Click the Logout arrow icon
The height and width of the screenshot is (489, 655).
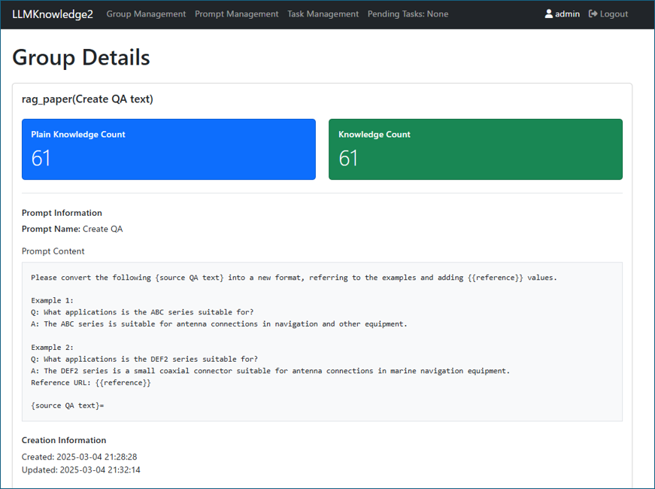click(593, 14)
